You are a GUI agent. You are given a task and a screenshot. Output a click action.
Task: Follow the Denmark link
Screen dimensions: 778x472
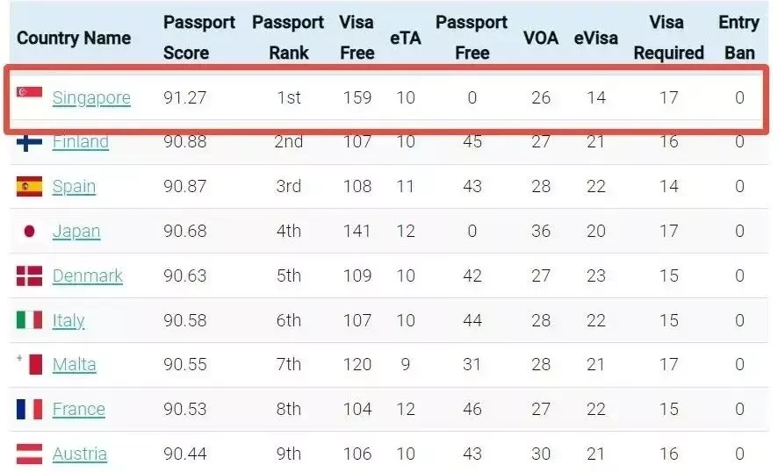tap(87, 275)
